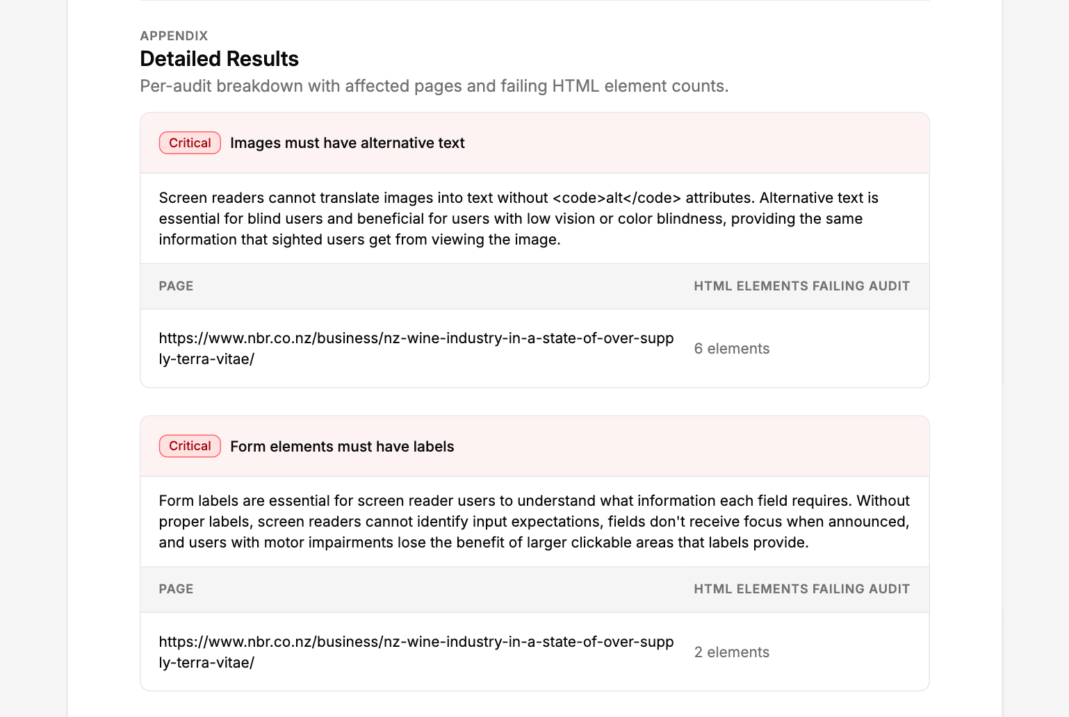
Task: Click the form labels description paragraph
Action: (534, 522)
